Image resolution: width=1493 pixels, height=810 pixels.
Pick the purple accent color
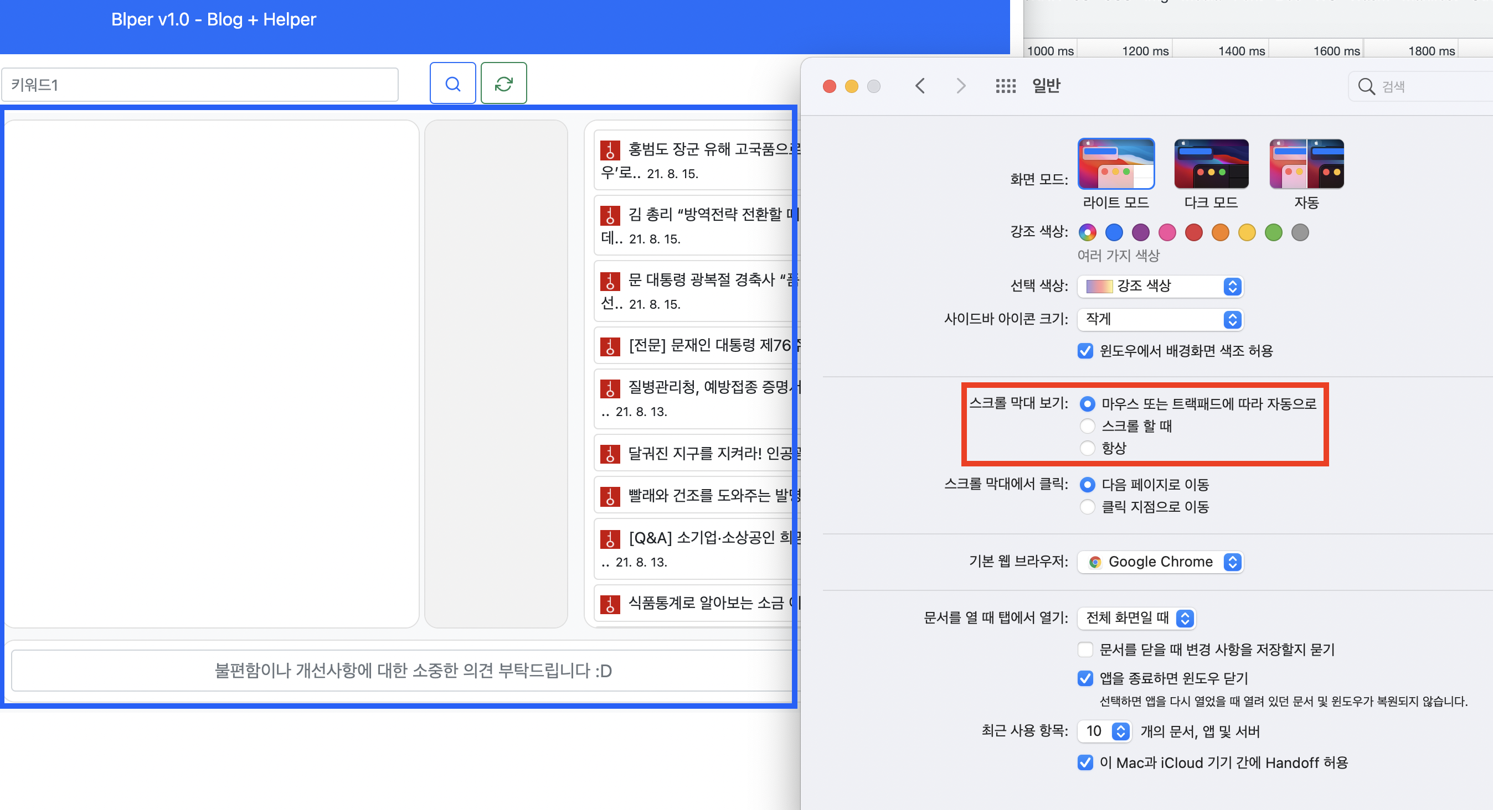[1140, 233]
